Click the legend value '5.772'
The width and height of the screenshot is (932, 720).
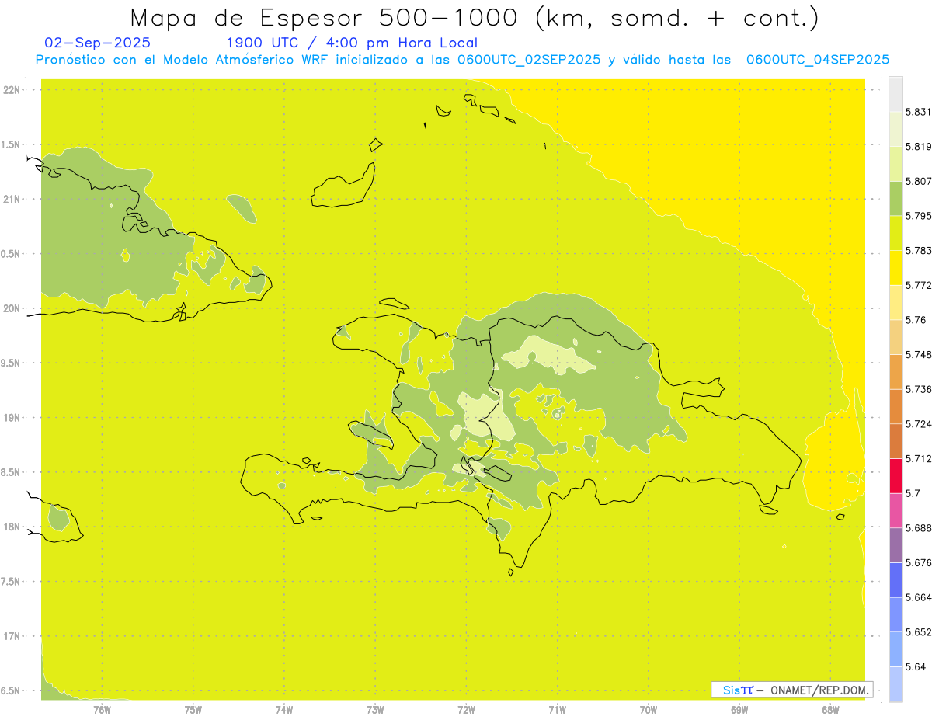[918, 285]
